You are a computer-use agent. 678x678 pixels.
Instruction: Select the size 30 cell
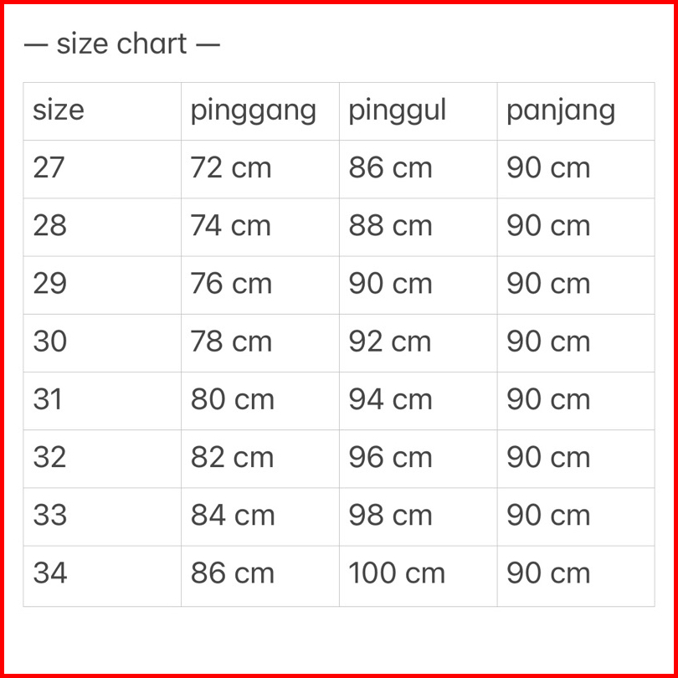[49, 342]
